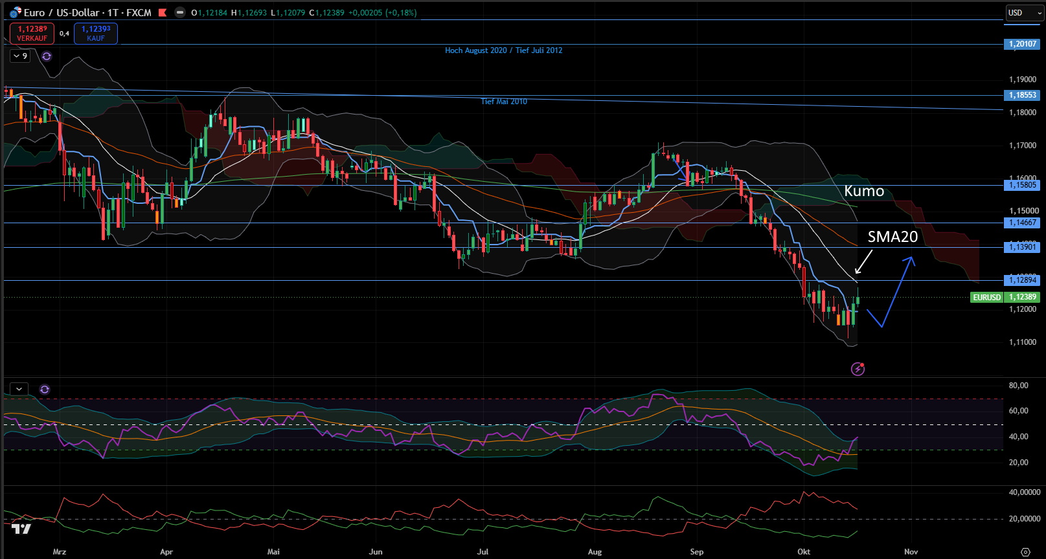This screenshot has height=559, width=1046.
Task: Select the 1,14667 price level label
Action: (1023, 223)
